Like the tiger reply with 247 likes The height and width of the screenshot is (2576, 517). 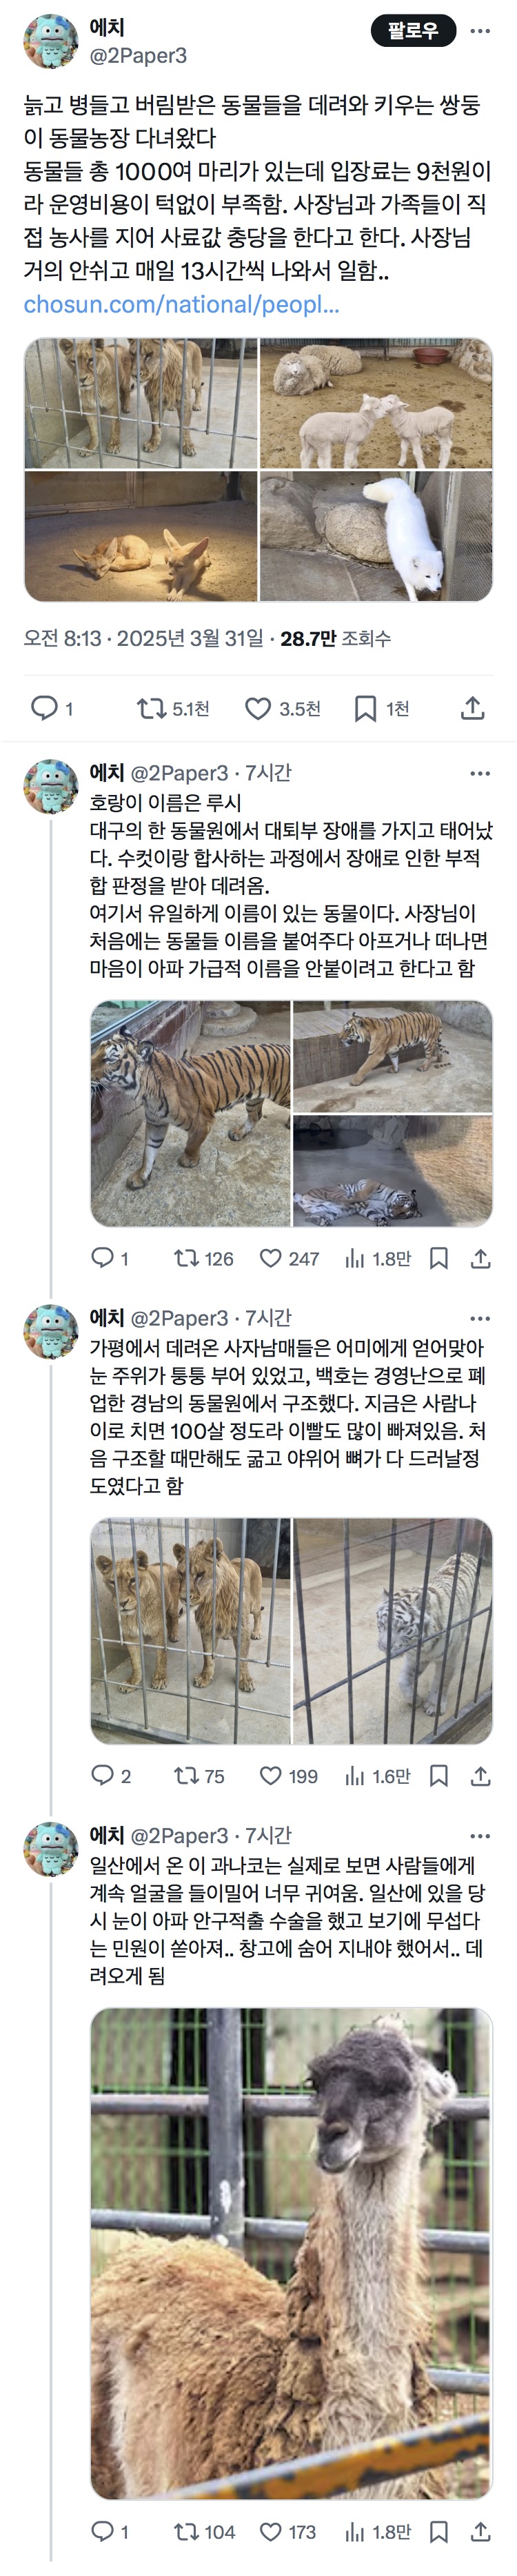pyautogui.click(x=270, y=1258)
